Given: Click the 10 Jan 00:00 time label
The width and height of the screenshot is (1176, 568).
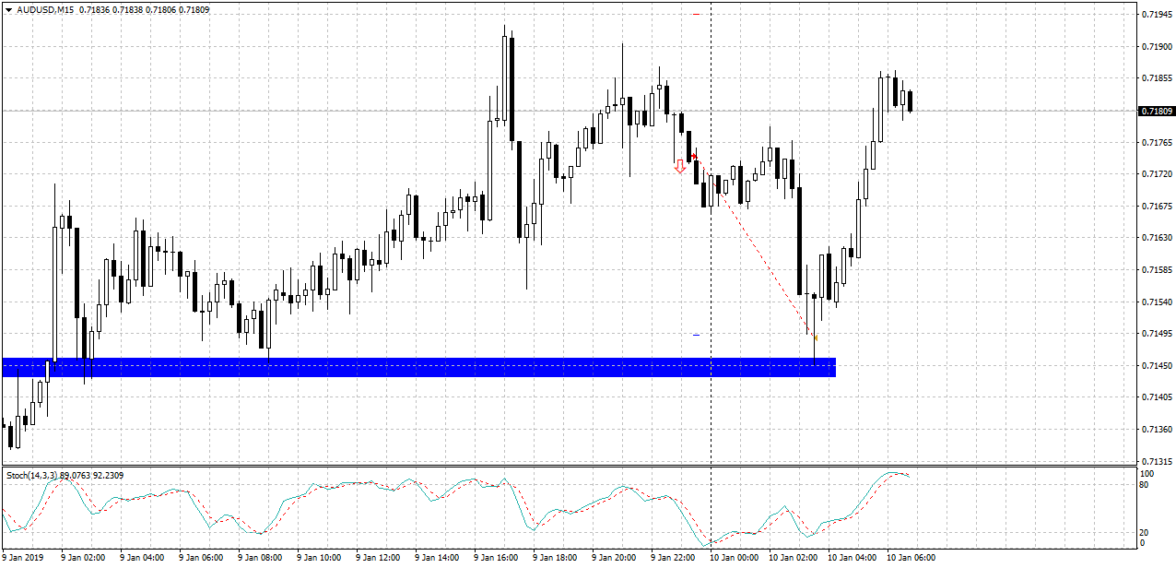Looking at the screenshot, I should tap(734, 558).
